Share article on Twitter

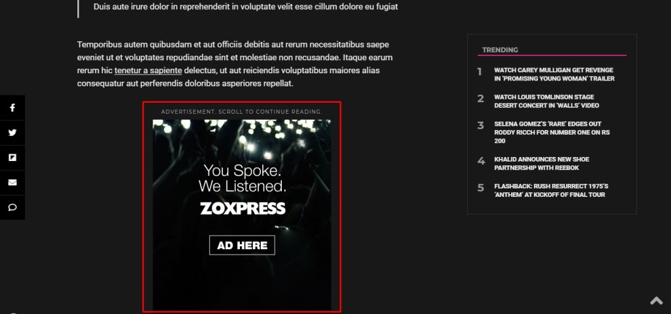click(x=12, y=132)
